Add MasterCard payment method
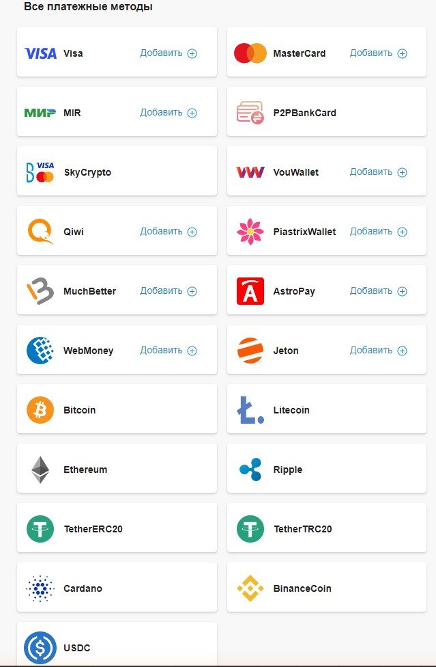Image resolution: width=436 pixels, height=667 pixels. click(x=378, y=53)
